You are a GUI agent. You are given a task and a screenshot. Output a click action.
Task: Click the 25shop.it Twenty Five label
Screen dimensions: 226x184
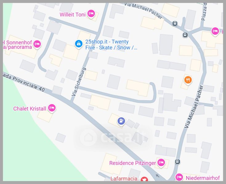[x=111, y=44]
